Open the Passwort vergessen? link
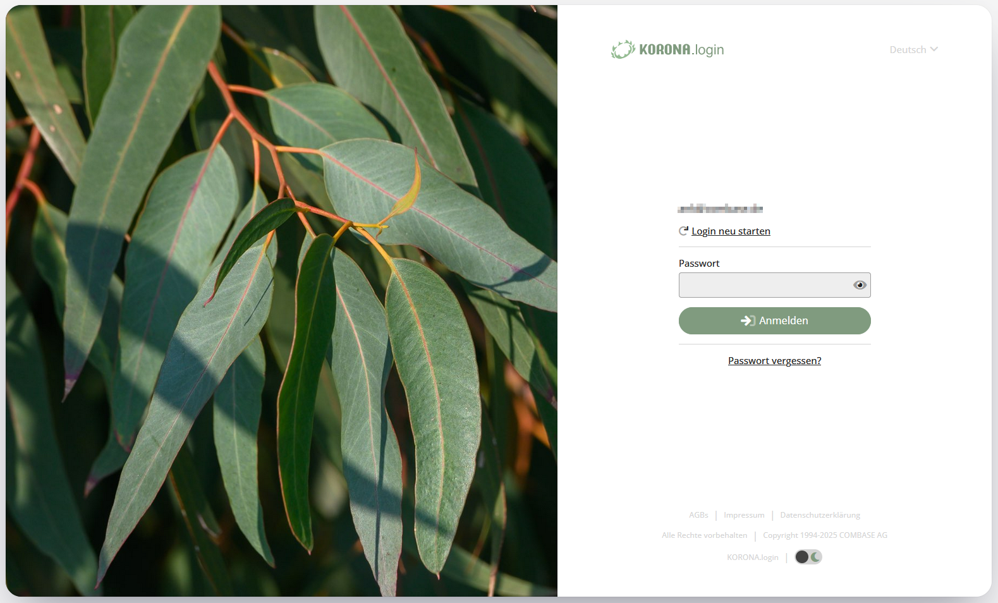Viewport: 998px width, 603px height. [775, 360]
